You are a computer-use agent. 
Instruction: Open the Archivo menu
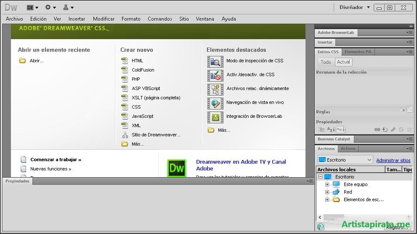click(14, 19)
